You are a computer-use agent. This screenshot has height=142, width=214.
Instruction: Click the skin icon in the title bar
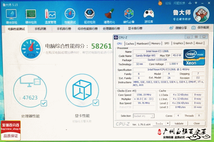(x=190, y=3)
